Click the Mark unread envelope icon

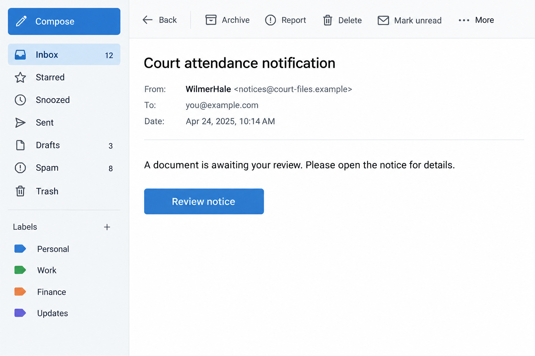(x=383, y=20)
